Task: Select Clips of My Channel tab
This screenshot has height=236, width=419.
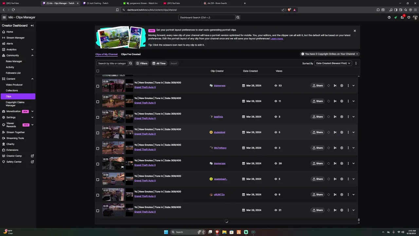Action: coord(106,54)
